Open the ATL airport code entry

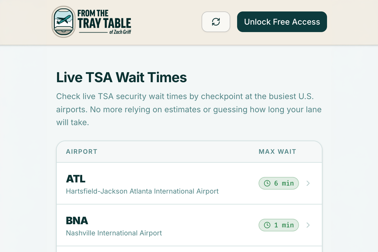(x=76, y=179)
